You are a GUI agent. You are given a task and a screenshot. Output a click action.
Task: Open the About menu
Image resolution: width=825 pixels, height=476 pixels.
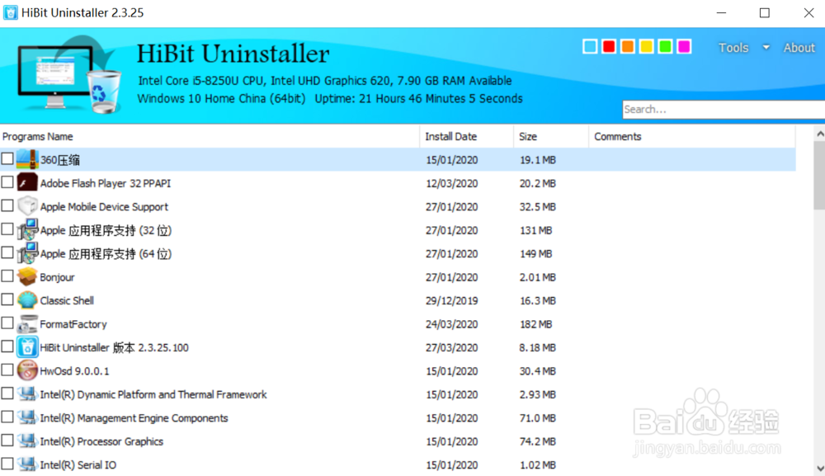click(799, 47)
